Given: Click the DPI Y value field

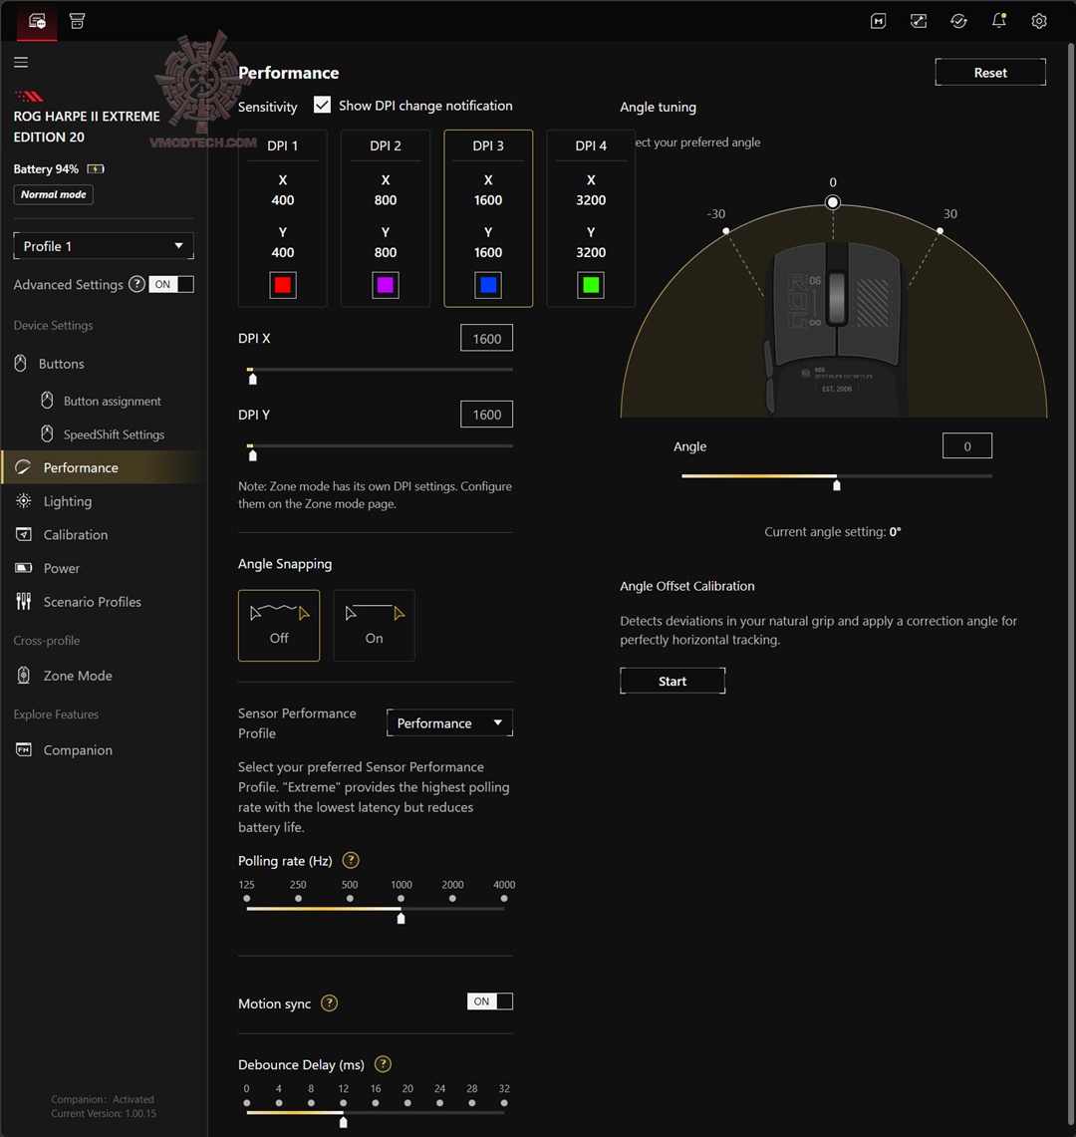Looking at the screenshot, I should click(486, 415).
